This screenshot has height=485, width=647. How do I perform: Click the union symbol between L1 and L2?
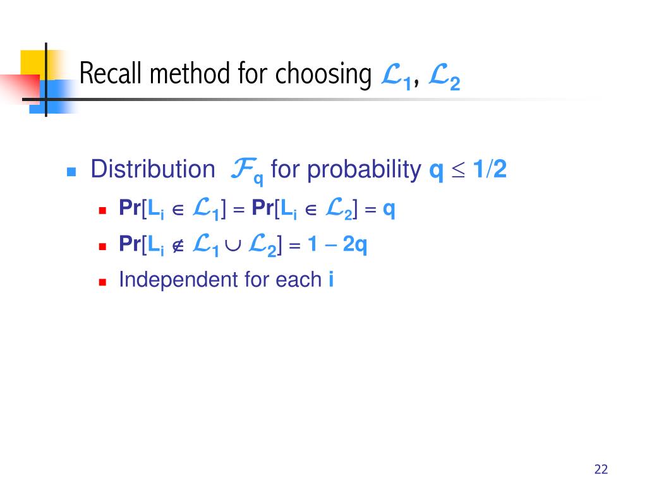pos(233,246)
